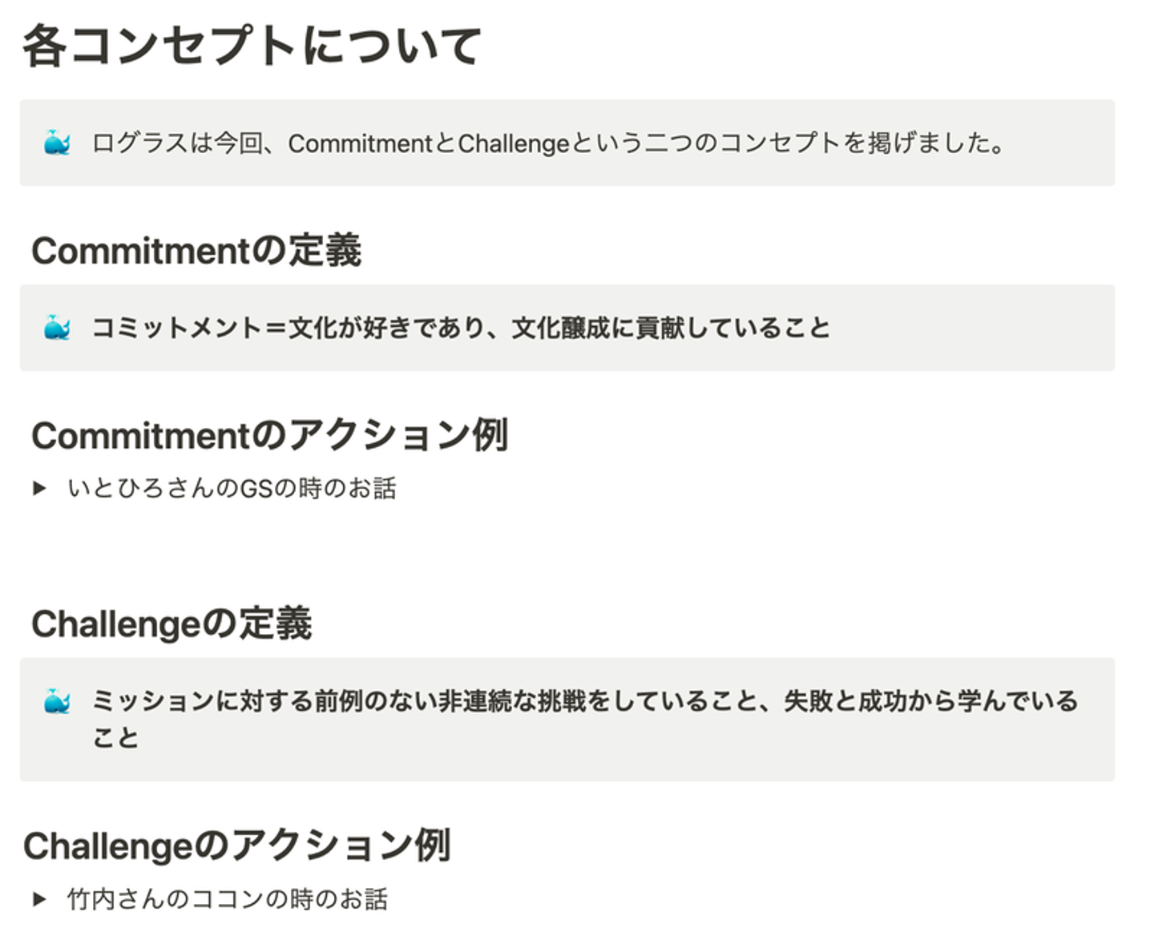
Task: Select the Challengeの定義 heading
Action: pyautogui.click(x=171, y=623)
